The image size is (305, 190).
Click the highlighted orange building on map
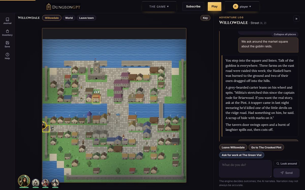coord(96,99)
